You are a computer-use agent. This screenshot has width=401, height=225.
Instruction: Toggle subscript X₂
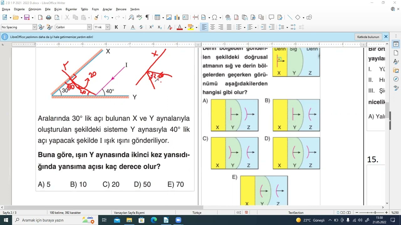[x=160, y=27]
